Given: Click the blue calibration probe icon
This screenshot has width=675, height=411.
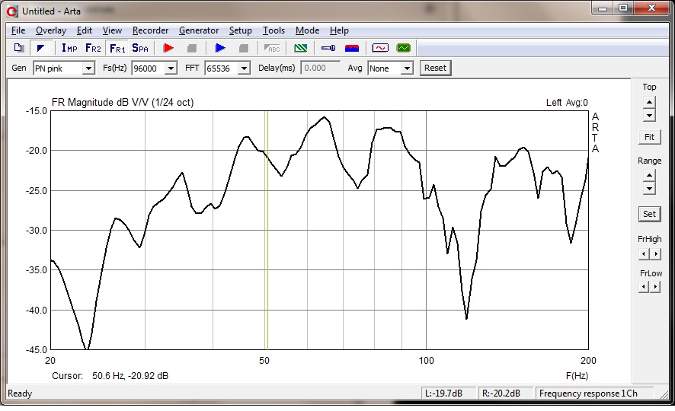Looking at the screenshot, I should [x=328, y=48].
